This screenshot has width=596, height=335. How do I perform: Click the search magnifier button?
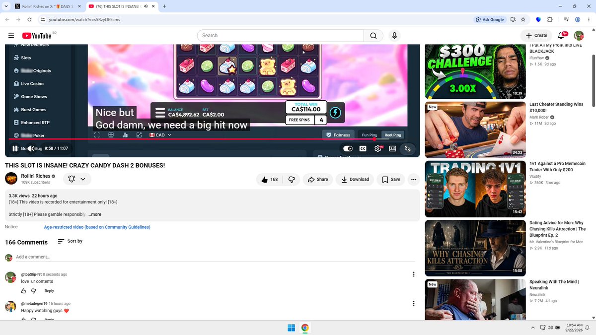tap(373, 36)
